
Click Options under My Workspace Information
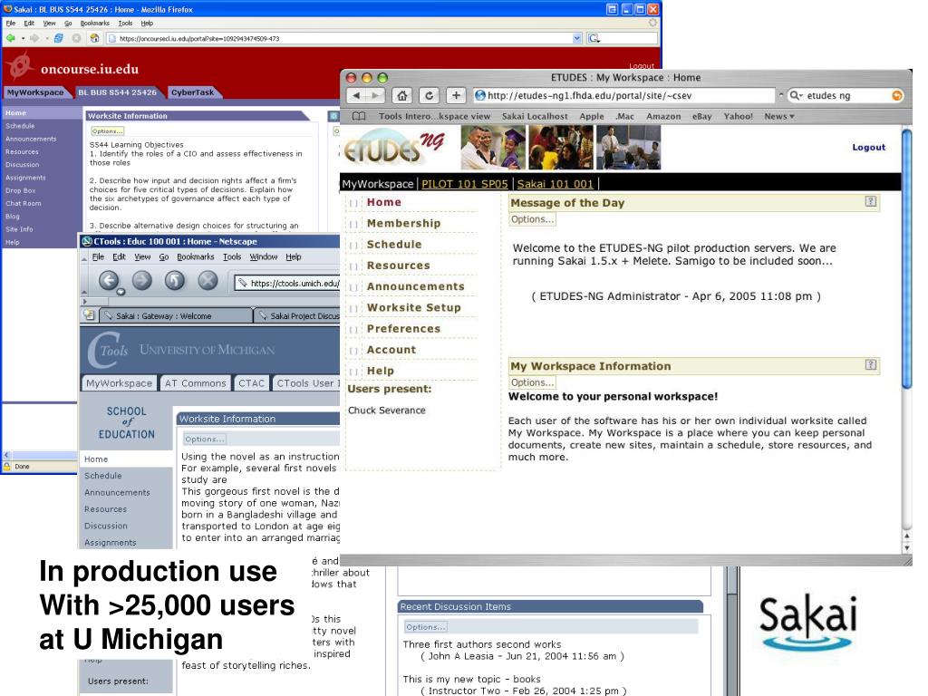533,382
